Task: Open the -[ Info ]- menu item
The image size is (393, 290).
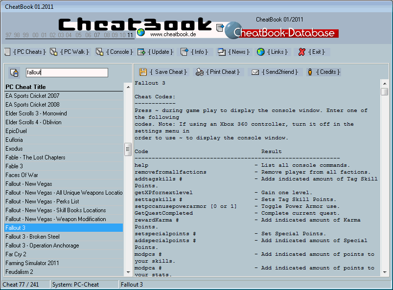Action: pyautogui.click(x=200, y=52)
